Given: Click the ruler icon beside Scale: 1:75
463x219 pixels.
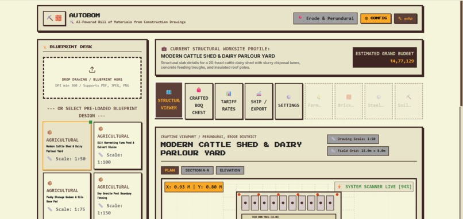Looking at the screenshot, I should [50, 209].
